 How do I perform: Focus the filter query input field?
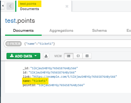pyautogui.click(x=77, y=44)
